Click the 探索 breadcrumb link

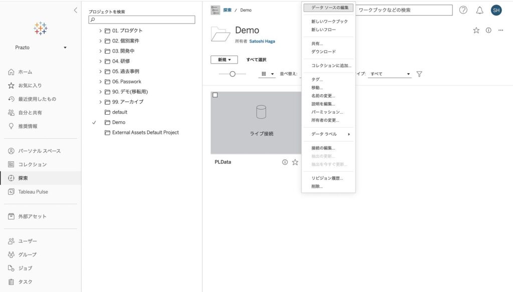[227, 10]
